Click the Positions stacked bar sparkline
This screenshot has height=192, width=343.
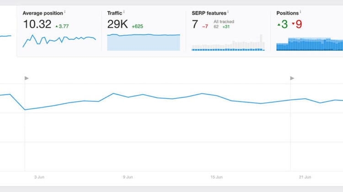[x=310, y=44]
